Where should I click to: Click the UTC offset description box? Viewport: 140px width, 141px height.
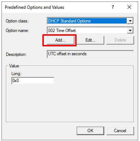click(x=90, y=54)
